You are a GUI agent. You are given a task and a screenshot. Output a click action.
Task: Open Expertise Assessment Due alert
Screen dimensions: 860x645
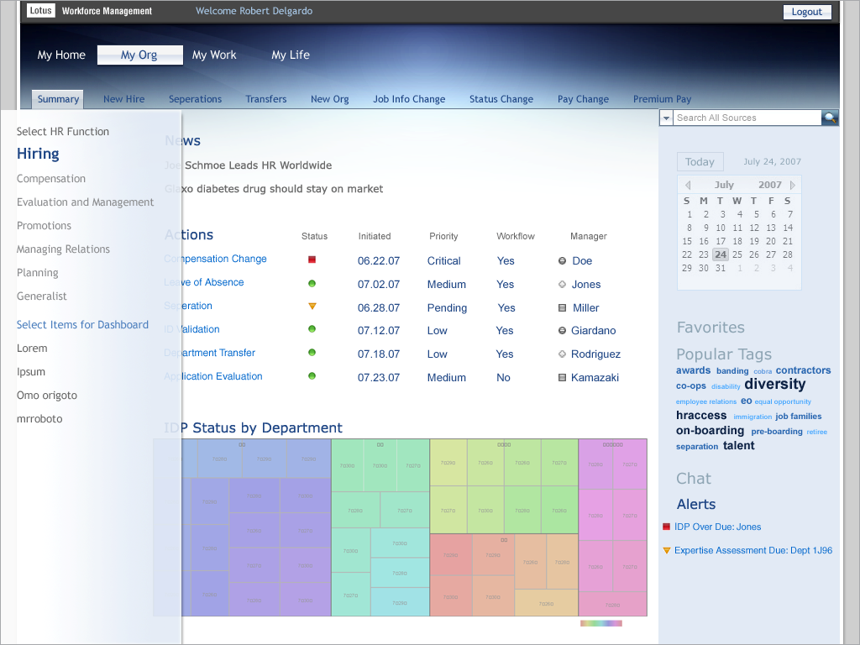pos(753,550)
